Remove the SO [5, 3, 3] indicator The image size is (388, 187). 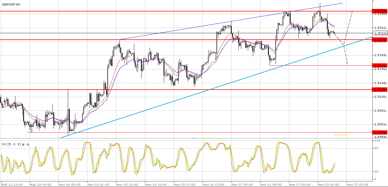[x=23, y=144]
